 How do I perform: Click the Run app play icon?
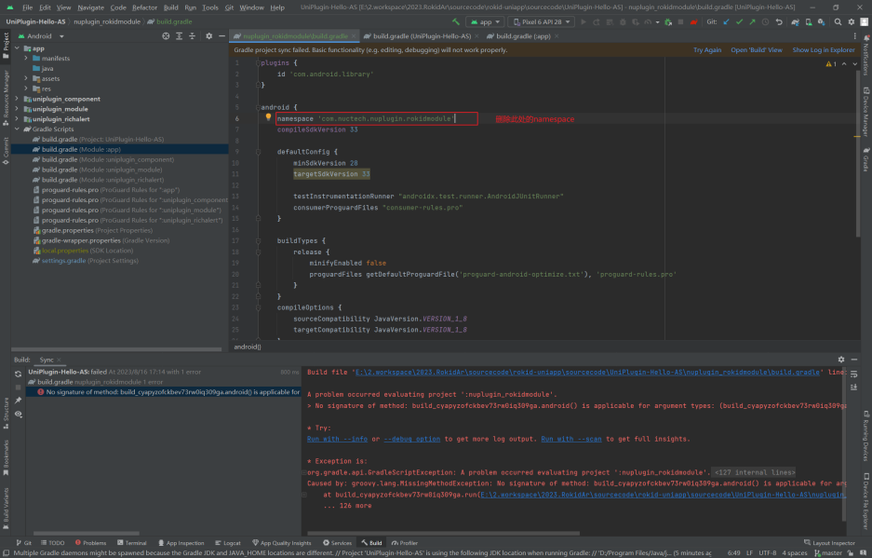click(x=584, y=21)
